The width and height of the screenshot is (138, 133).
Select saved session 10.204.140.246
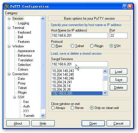pyautogui.click(x=77, y=78)
